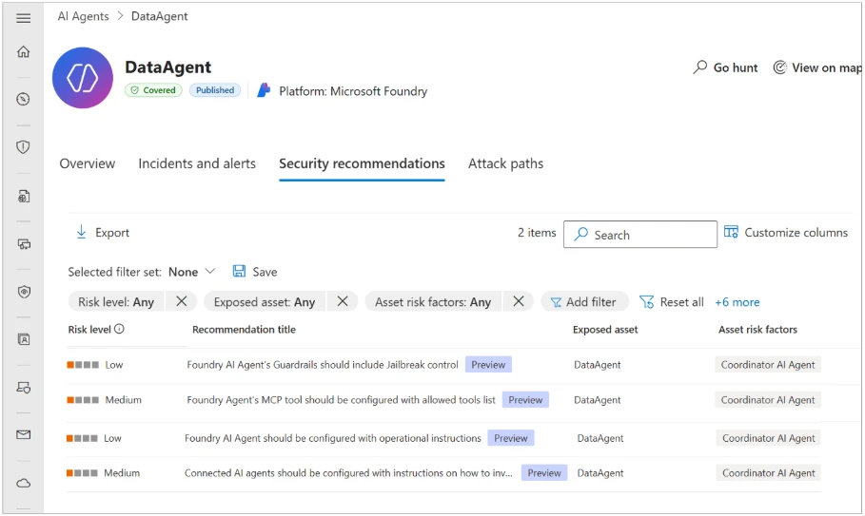Open the Risk level: Any filter
This screenshot has width=865, height=516.
point(116,302)
